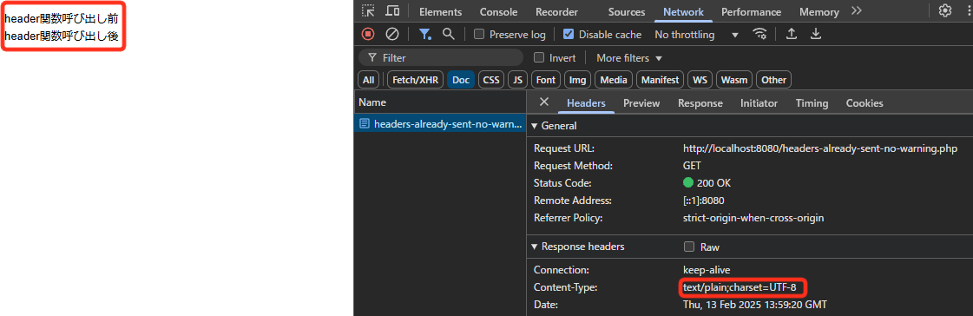The width and height of the screenshot is (973, 316).
Task: Select the Network tab
Action: click(683, 12)
